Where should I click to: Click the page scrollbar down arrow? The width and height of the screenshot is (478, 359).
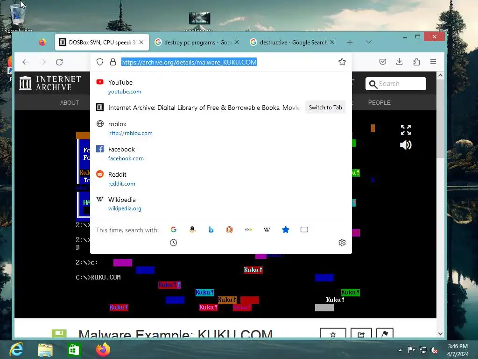tap(440, 334)
